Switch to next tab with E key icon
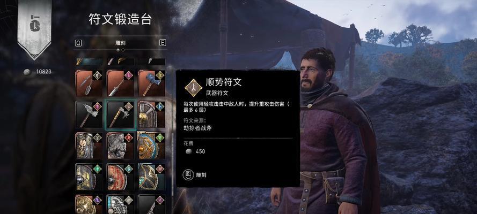Viewport: 477px width, 214px height. [x=163, y=43]
